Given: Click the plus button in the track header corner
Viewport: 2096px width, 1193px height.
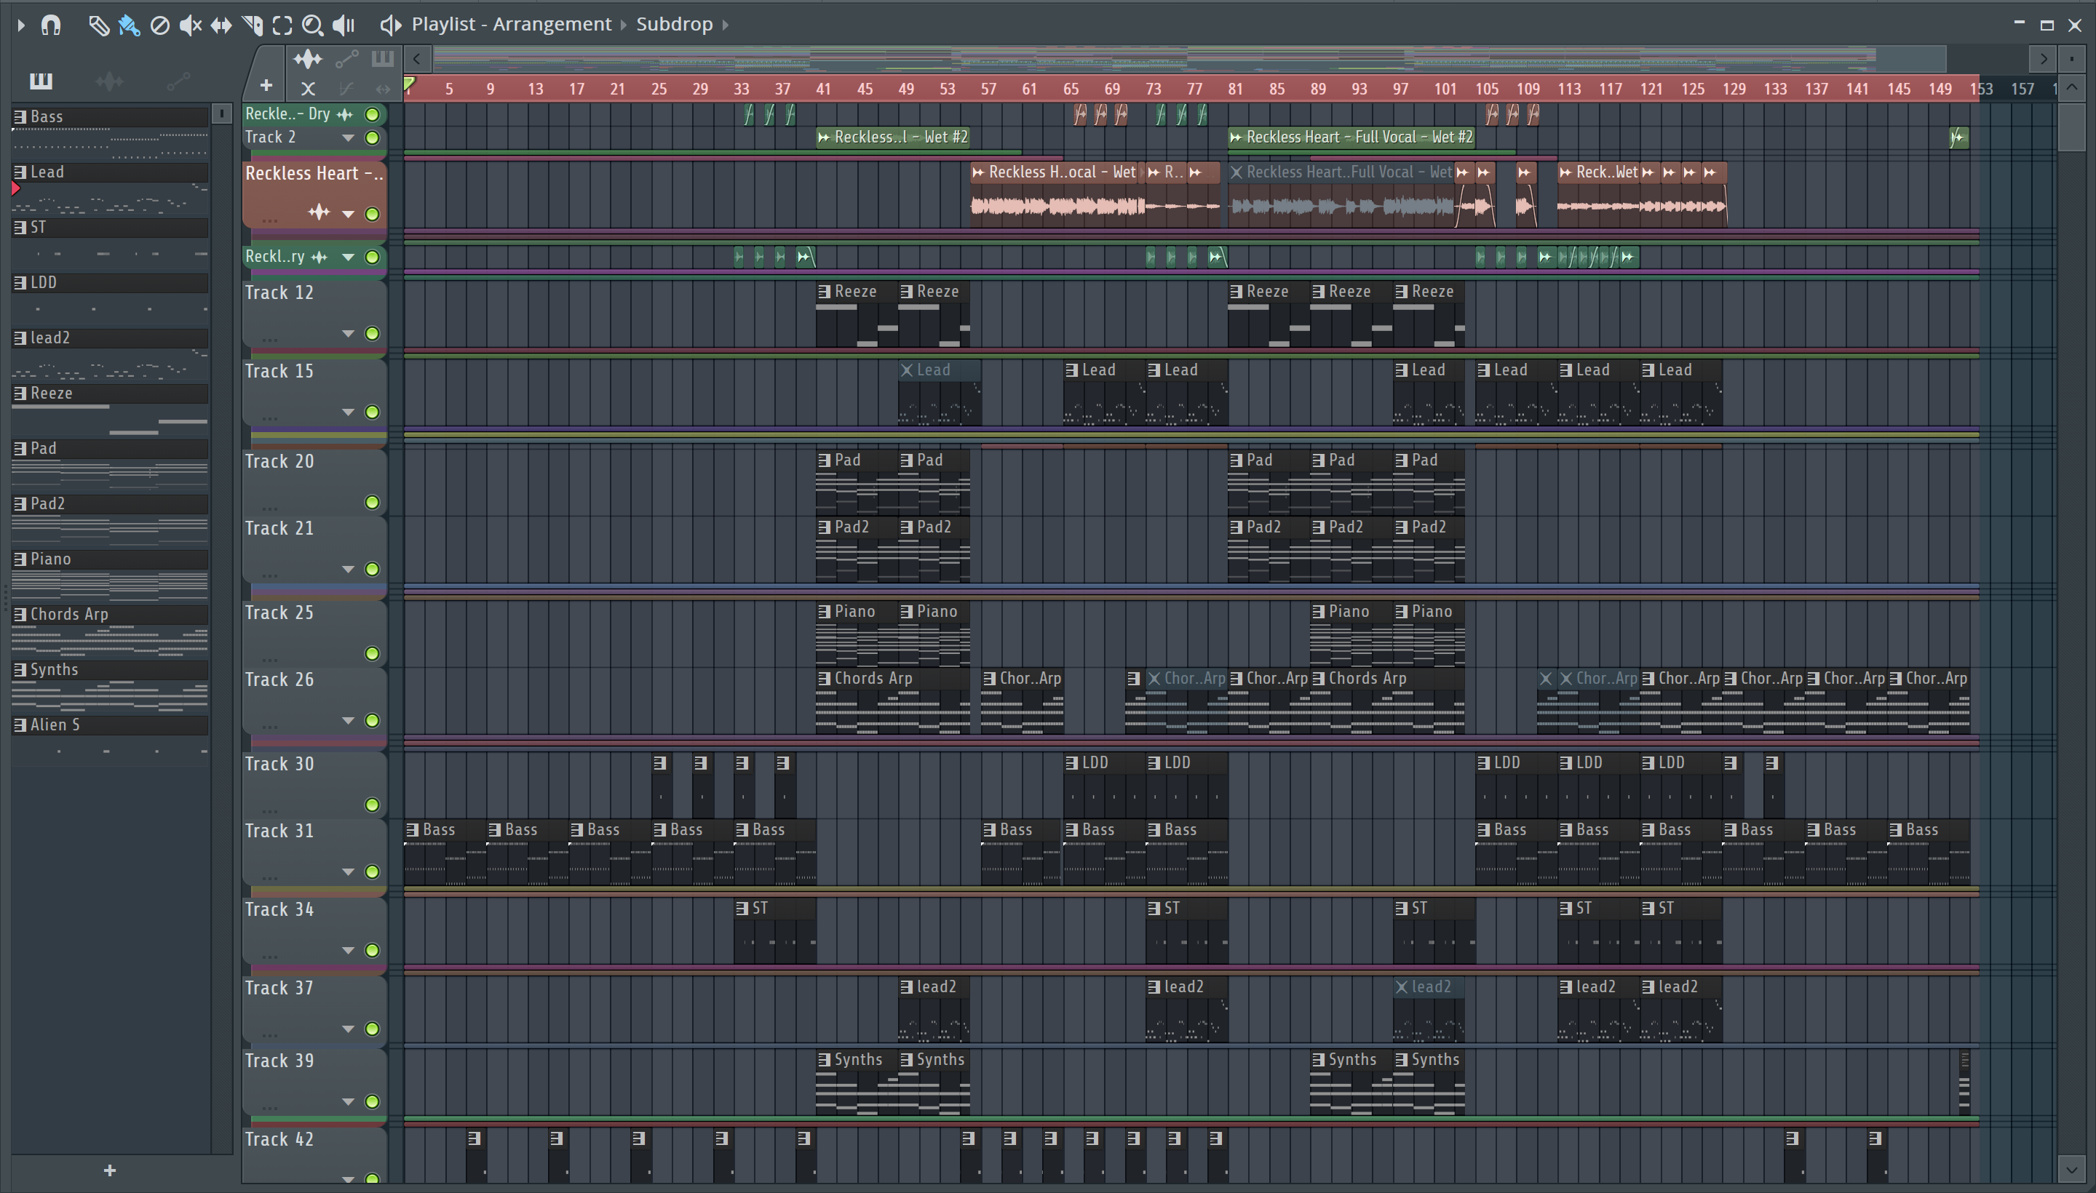Looking at the screenshot, I should coord(266,85).
